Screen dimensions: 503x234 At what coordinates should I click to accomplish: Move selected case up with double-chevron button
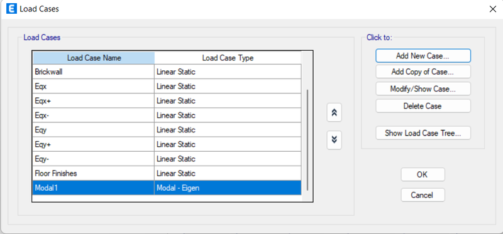click(334, 112)
